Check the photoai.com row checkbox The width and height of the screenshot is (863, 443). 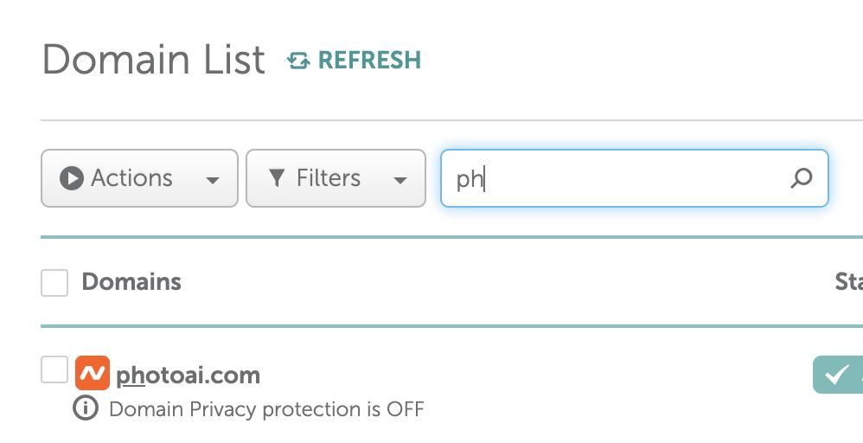click(x=54, y=370)
